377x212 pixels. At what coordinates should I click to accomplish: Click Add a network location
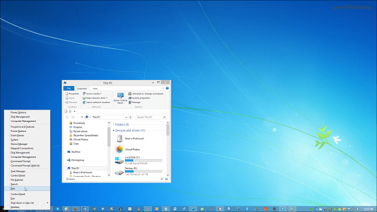point(96,102)
